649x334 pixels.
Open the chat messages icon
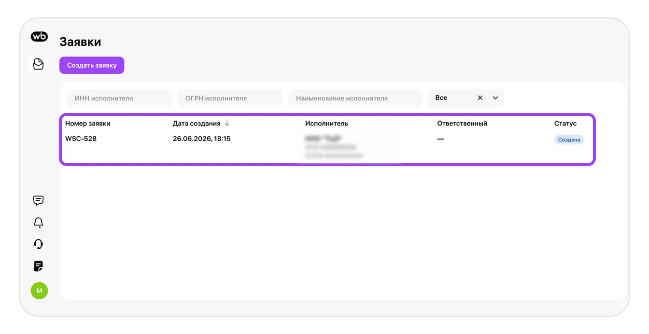[x=39, y=200]
